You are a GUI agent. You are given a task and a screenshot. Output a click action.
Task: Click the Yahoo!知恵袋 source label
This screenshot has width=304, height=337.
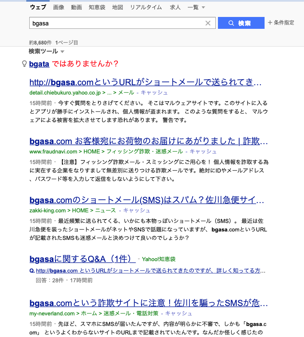tap(159, 259)
